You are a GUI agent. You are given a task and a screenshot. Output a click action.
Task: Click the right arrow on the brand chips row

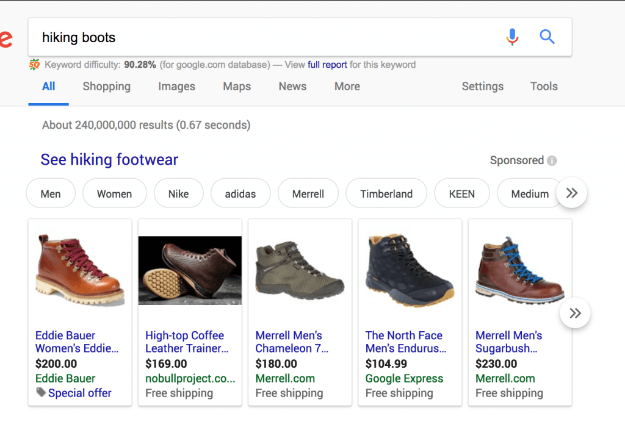click(571, 193)
